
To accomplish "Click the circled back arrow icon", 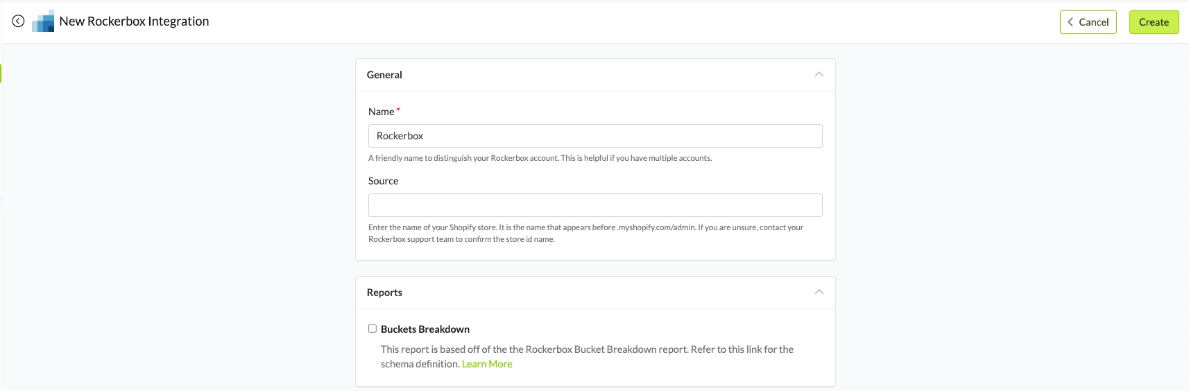I will pos(18,21).
